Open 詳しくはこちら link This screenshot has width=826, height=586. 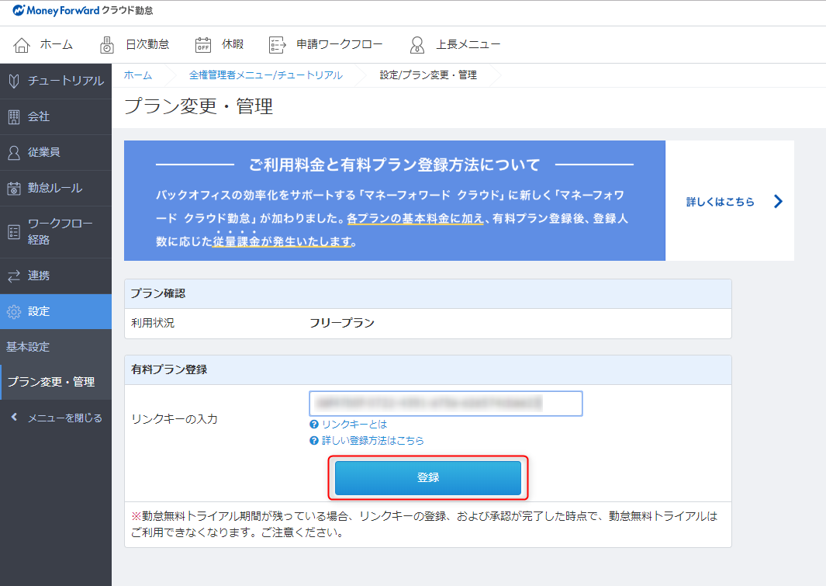click(720, 202)
